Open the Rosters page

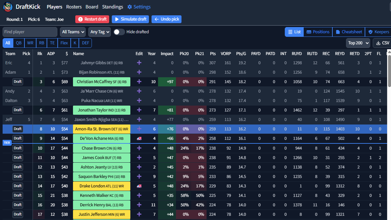pyautogui.click(x=74, y=7)
